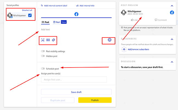Open the emoji picker
This screenshot has width=178, height=110.
[x=110, y=40]
